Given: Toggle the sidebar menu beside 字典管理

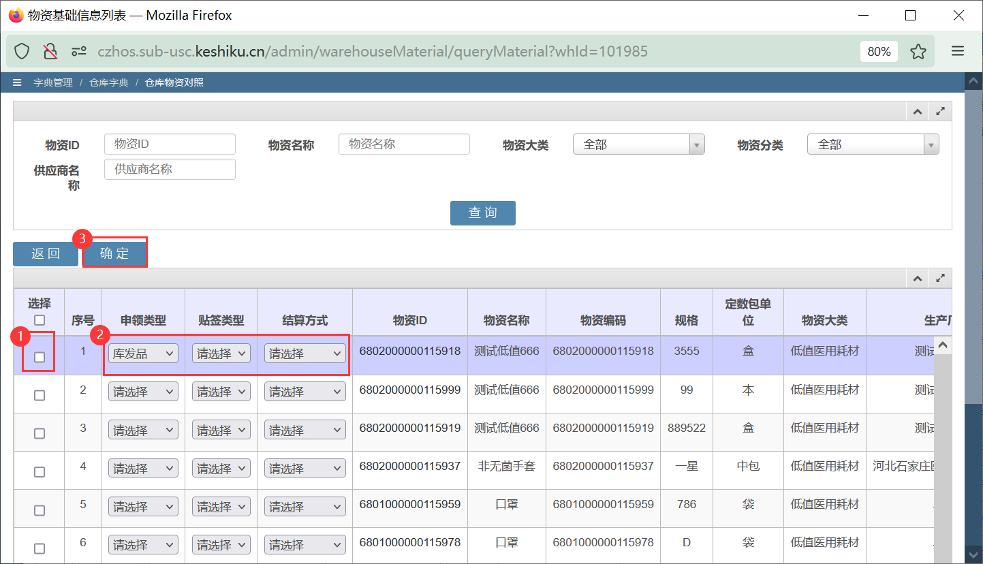Looking at the screenshot, I should coord(17,82).
